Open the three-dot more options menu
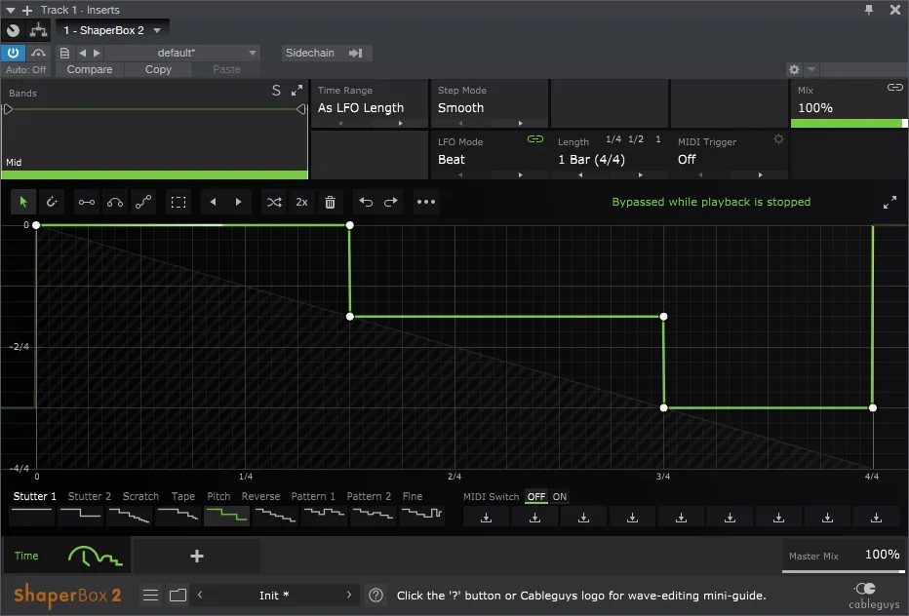Image resolution: width=909 pixels, height=616 pixels. click(426, 202)
